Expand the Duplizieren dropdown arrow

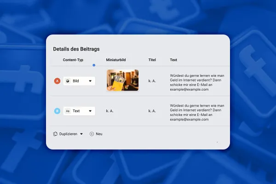(81, 134)
